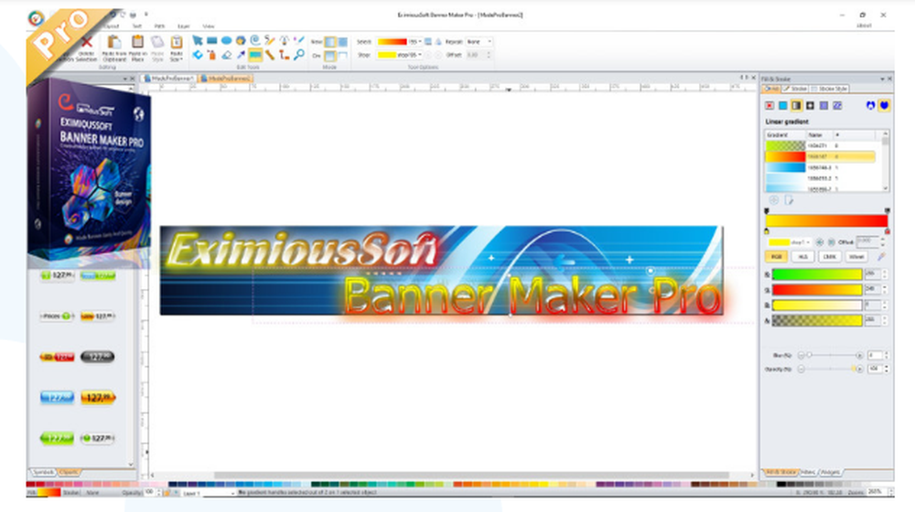Choose Linear gradient fill type
915x512 pixels.
796,105
